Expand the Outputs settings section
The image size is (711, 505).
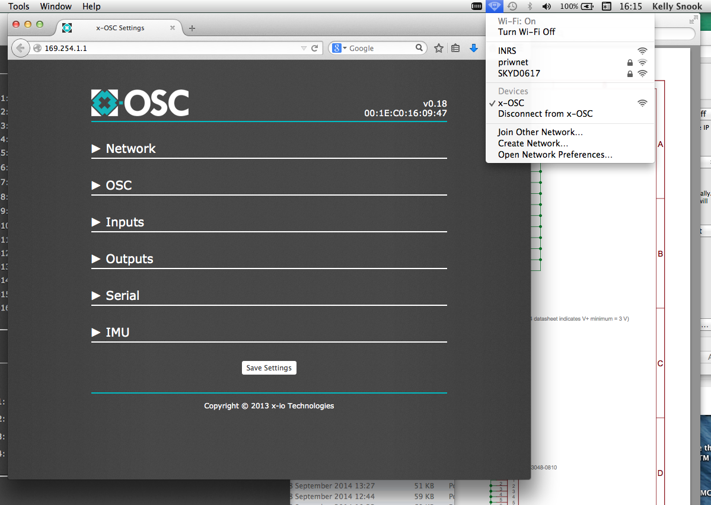click(122, 259)
